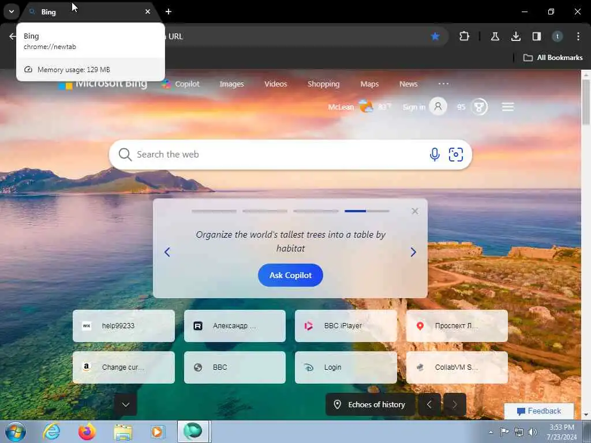Open the Rewards trophy icon
The height and width of the screenshot is (443, 591).
click(x=479, y=107)
